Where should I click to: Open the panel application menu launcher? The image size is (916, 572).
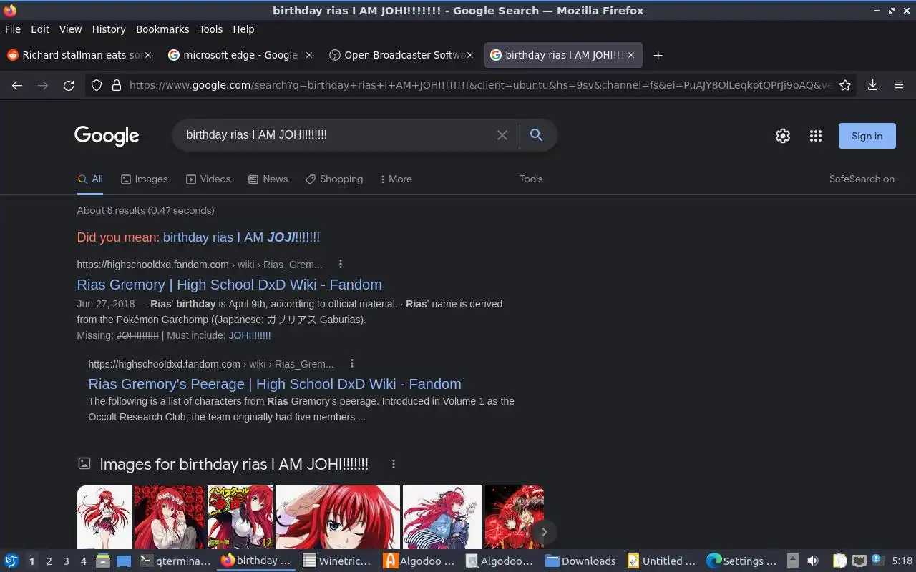point(11,561)
